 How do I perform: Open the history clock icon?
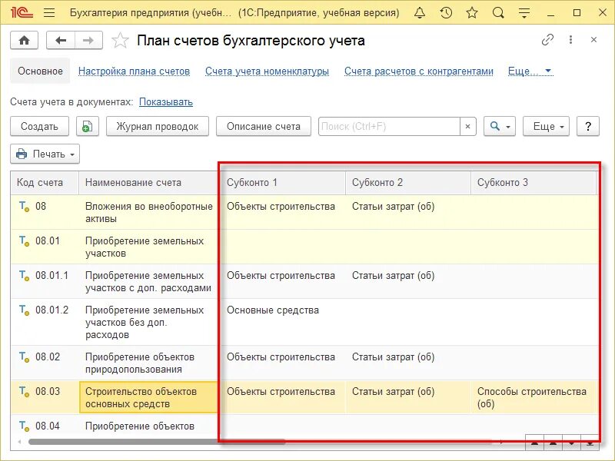point(446,13)
